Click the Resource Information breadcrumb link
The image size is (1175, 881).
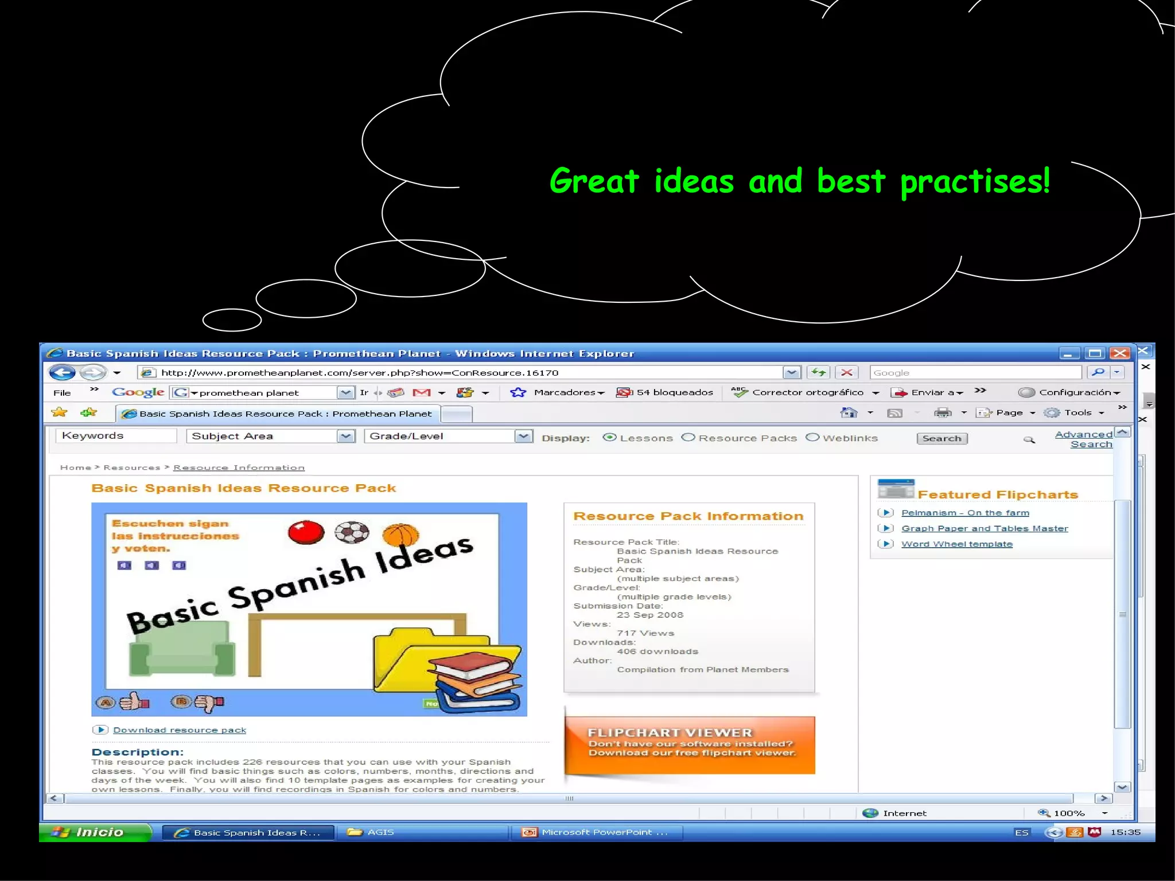(239, 467)
